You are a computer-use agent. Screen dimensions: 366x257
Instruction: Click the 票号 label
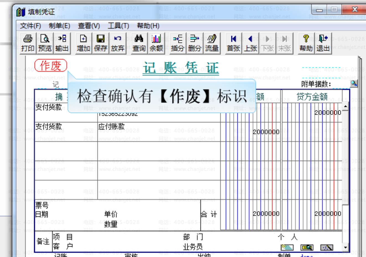(x=42, y=205)
